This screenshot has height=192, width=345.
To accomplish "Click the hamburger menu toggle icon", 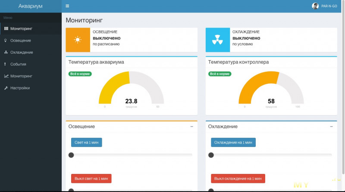I will (x=67, y=6).
